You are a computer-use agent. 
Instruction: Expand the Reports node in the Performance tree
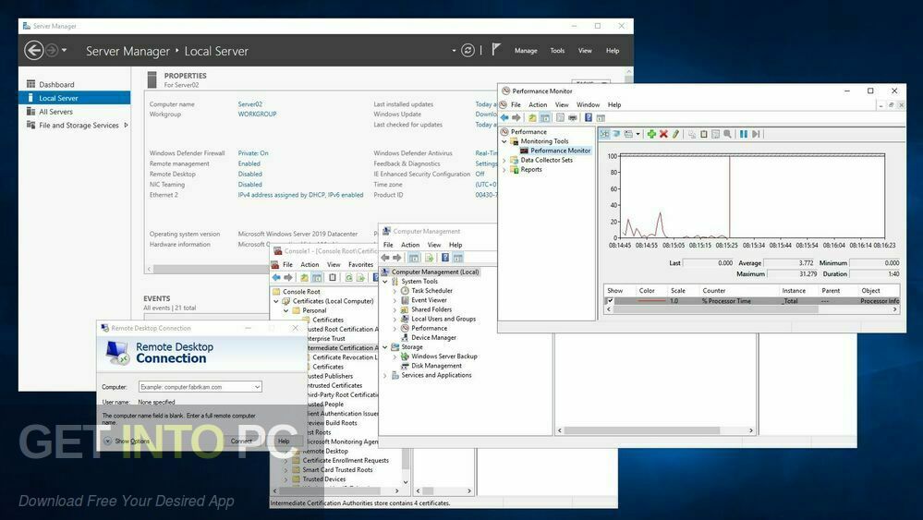504,169
